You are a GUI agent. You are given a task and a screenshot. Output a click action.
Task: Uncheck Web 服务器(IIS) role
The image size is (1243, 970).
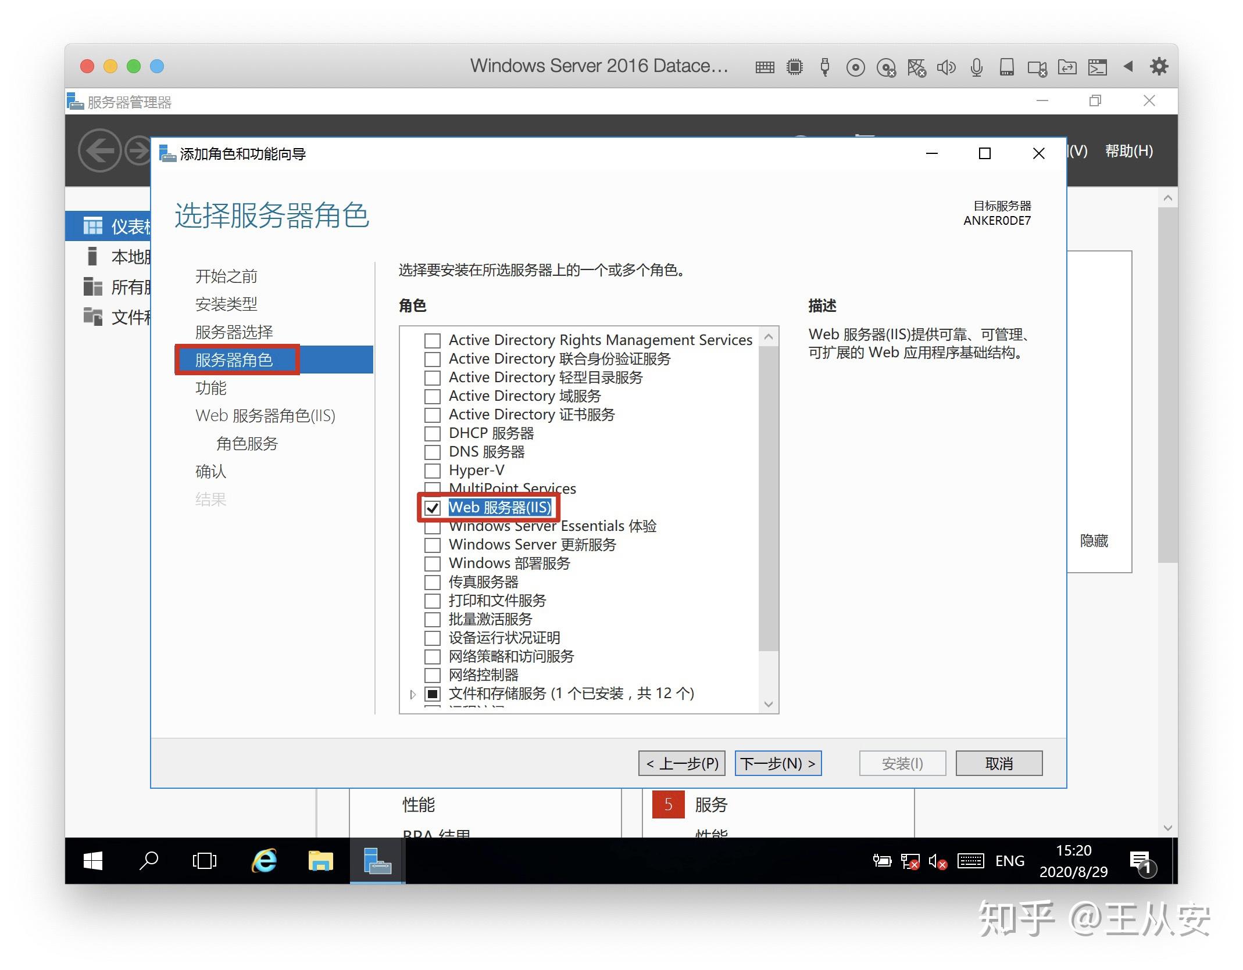pyautogui.click(x=432, y=508)
